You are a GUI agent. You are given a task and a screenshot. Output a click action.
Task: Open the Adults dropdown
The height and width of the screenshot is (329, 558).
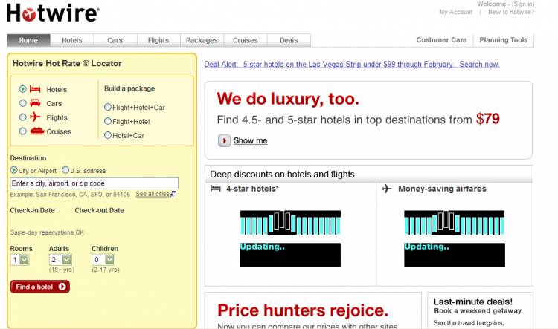click(60, 260)
